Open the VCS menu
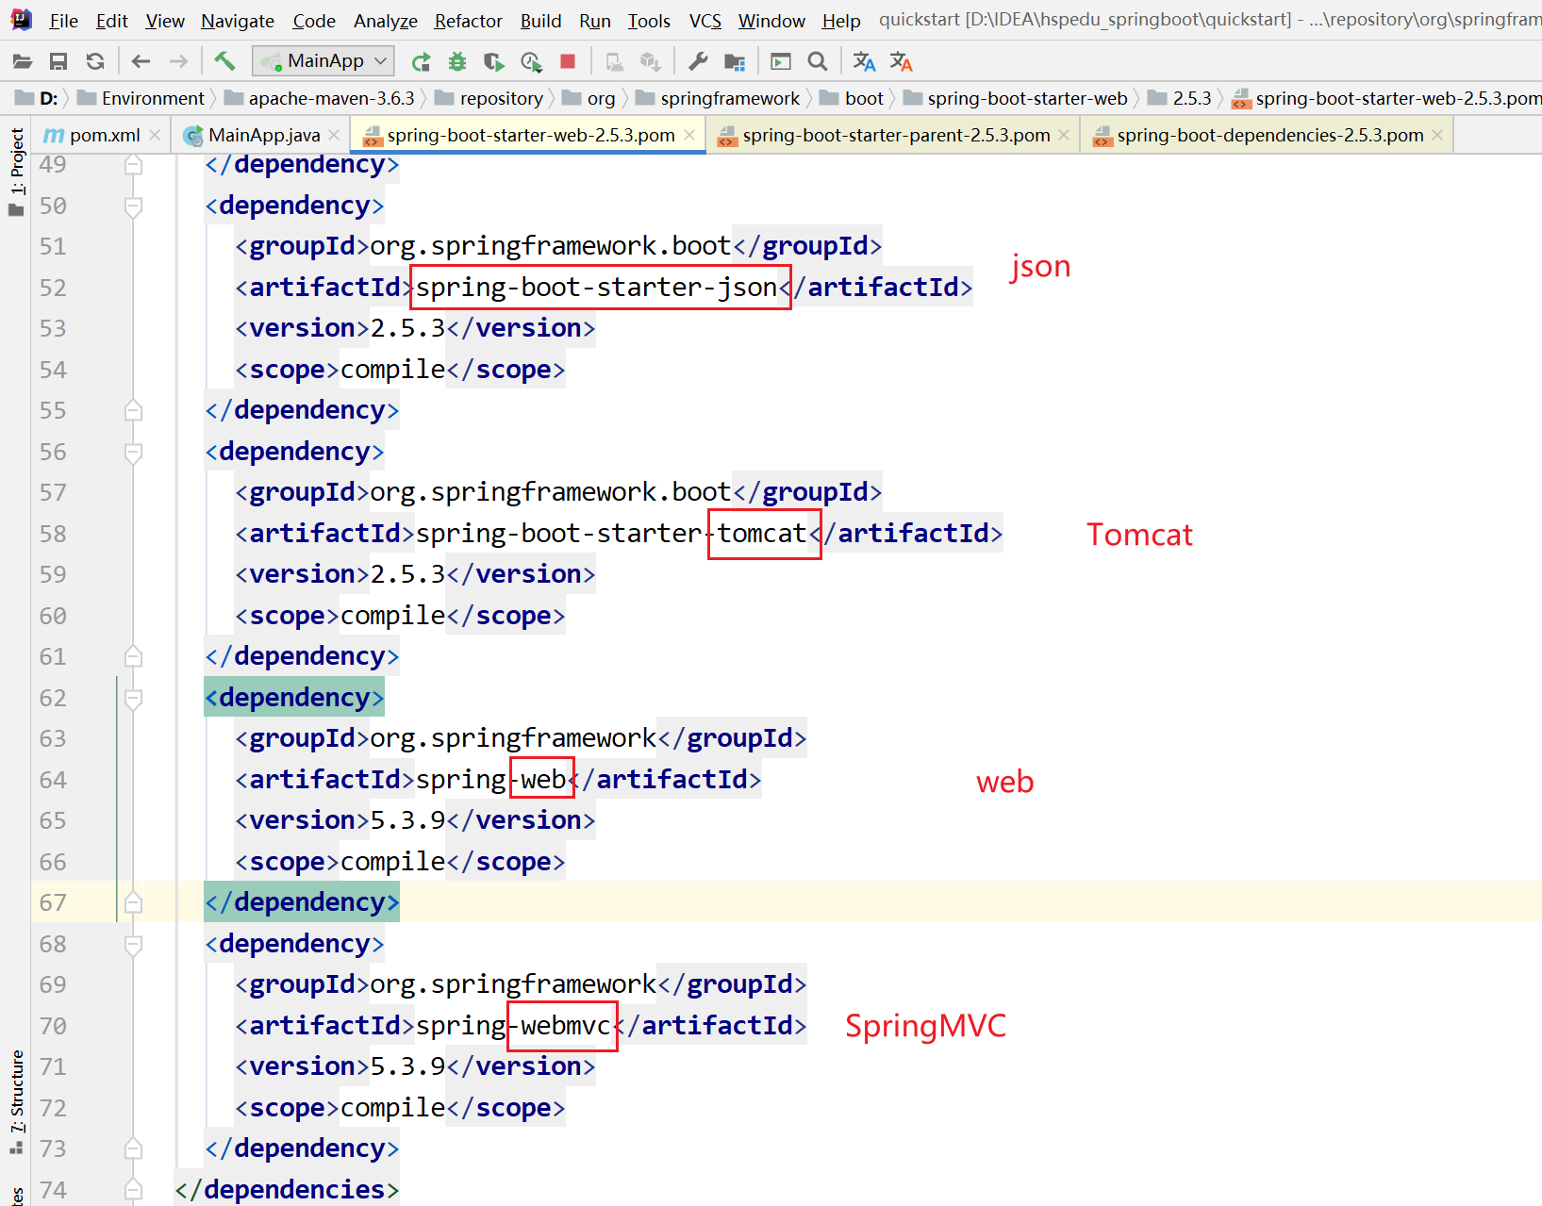 pyautogui.click(x=705, y=21)
